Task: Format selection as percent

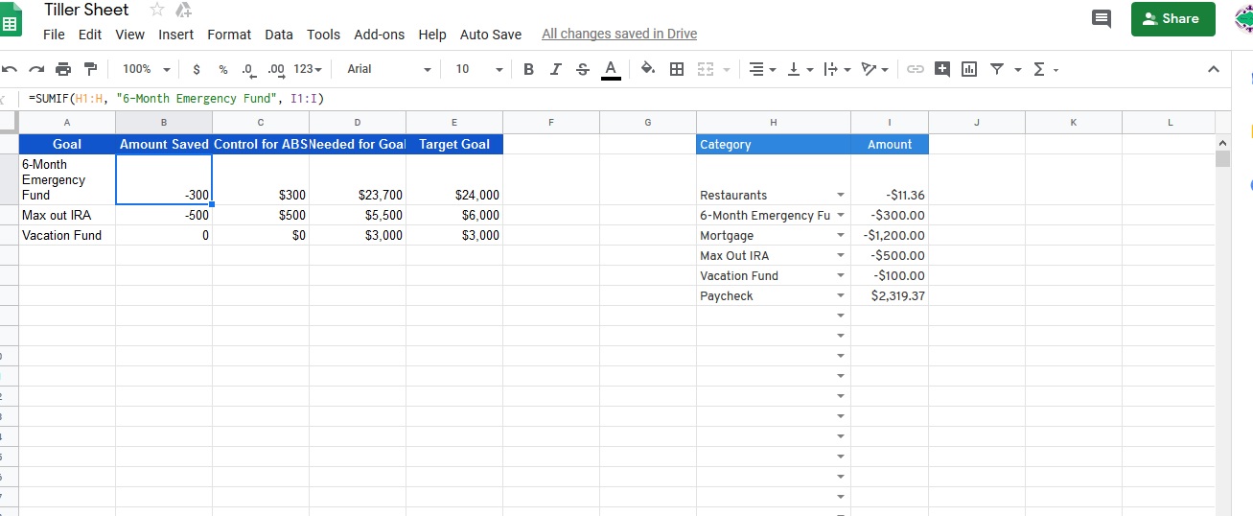Action: pos(222,69)
